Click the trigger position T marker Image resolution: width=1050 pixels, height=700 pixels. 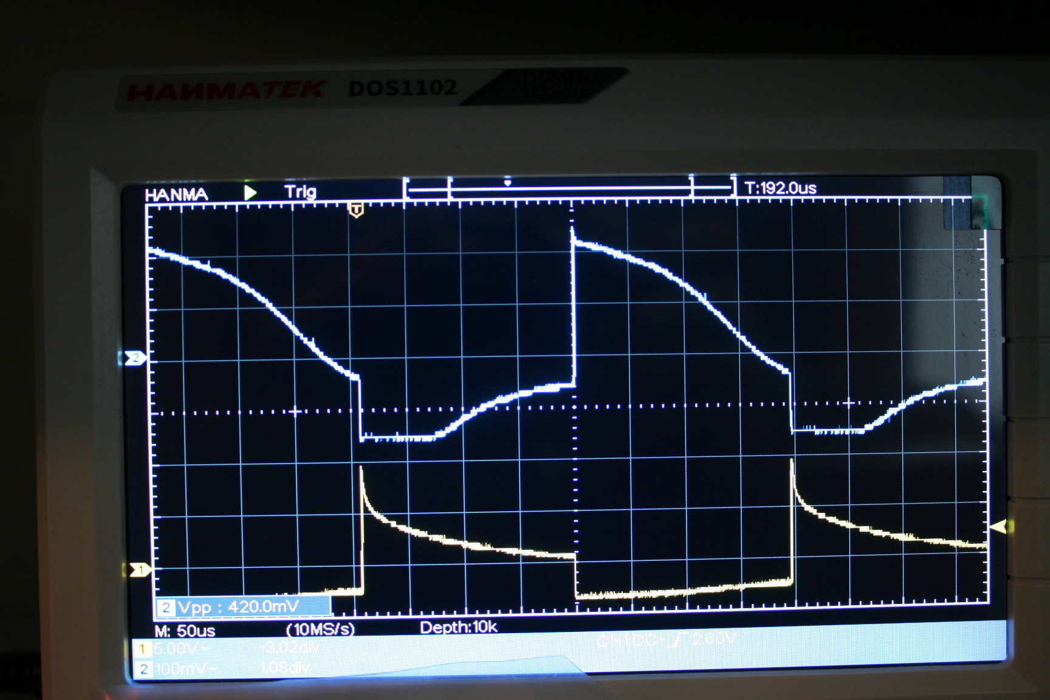click(x=356, y=210)
